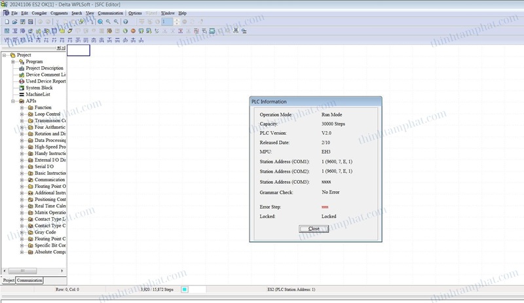Expand the Loop Control folder
This screenshot has width=524, height=303.
(22, 114)
